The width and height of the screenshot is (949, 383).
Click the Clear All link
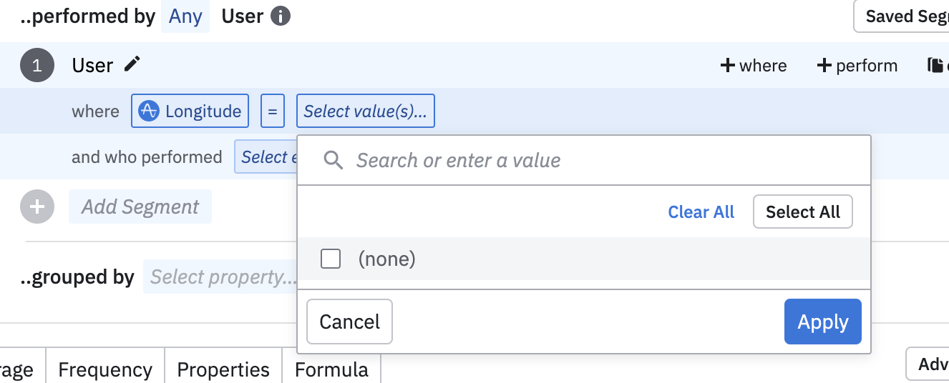point(701,212)
